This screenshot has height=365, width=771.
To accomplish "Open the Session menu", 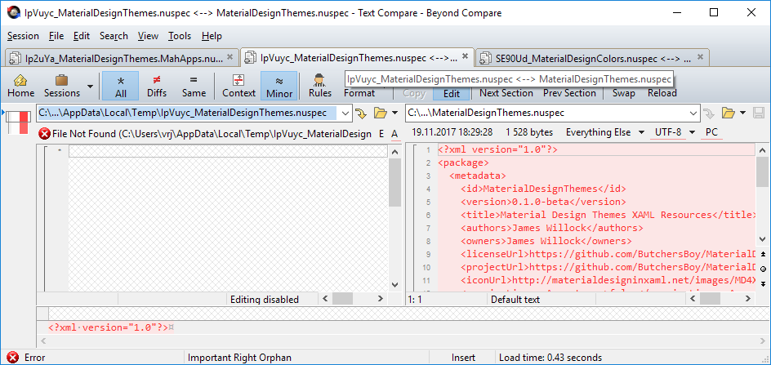I will 23,36.
